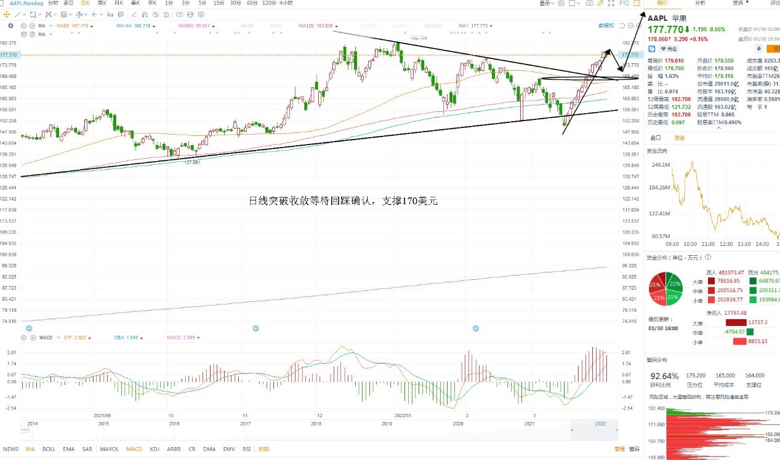Select the line drawing tool
The height and width of the screenshot is (460, 780).
(x=17, y=14)
